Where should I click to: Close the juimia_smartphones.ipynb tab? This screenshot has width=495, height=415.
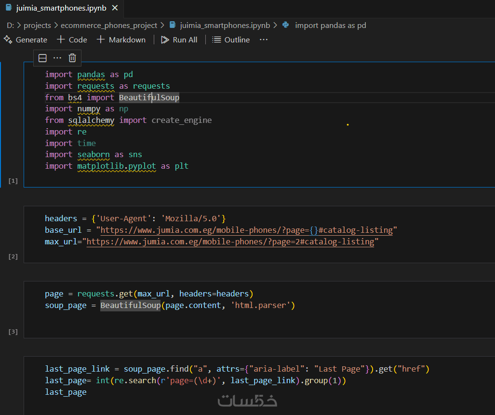[114, 8]
